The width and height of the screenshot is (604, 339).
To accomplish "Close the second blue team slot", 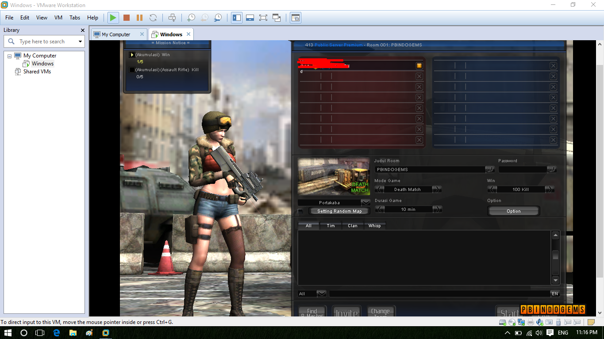I will tap(553, 76).
